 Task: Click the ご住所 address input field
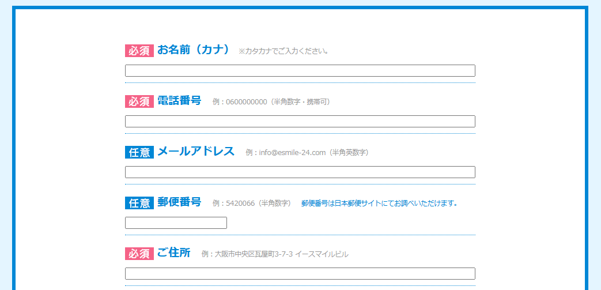pos(300,274)
